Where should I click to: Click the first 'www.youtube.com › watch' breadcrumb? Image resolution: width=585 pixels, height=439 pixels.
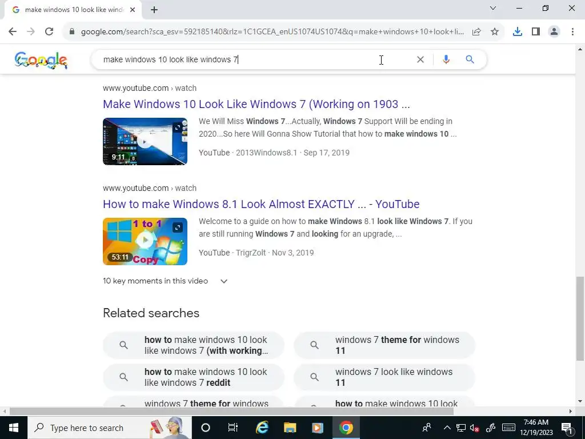point(150,88)
